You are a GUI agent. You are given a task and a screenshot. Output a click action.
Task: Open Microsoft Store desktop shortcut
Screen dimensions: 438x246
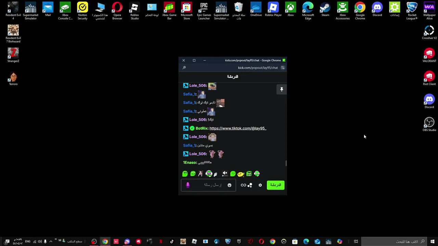[186, 11]
